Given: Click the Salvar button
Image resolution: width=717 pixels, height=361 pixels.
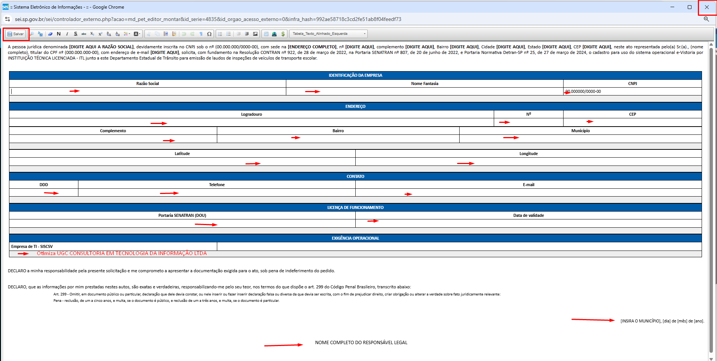Looking at the screenshot, I should (x=16, y=34).
